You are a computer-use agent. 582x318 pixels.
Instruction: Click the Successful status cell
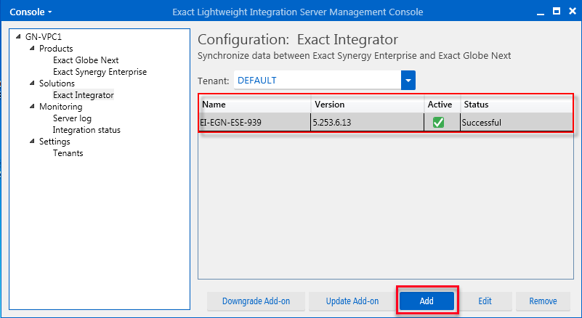tap(517, 122)
